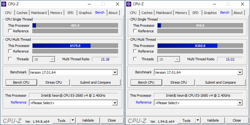The height and width of the screenshot is (125, 250).
Task: Select the Graphics tab in left window
Action: coord(85,13)
